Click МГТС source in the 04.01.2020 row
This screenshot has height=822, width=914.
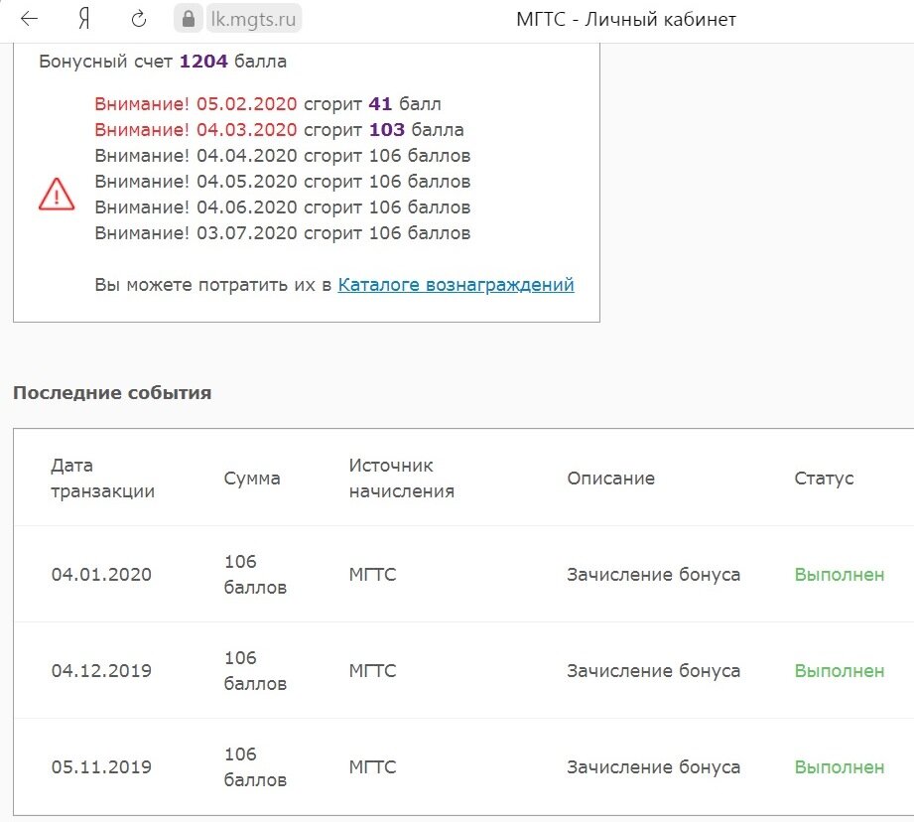coord(372,575)
